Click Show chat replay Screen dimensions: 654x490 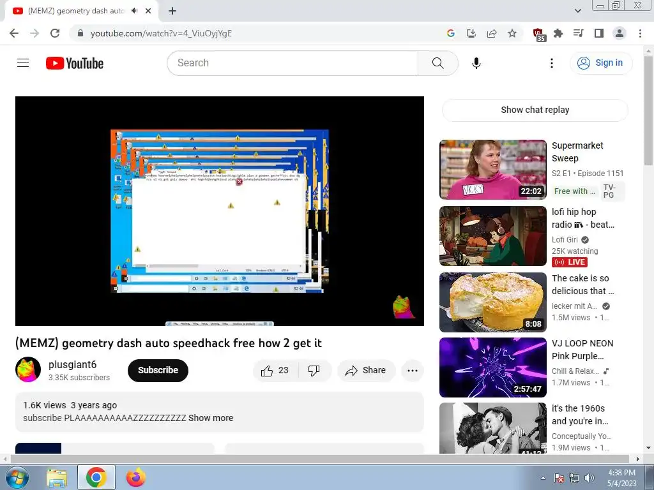click(535, 110)
